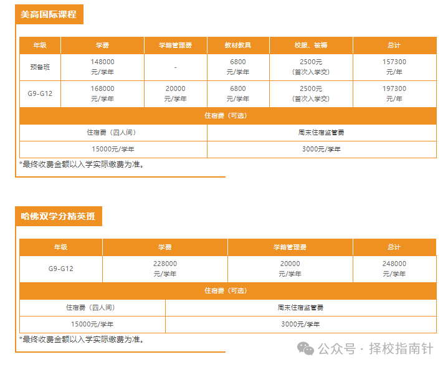Viewport: 448px width, 367px height.
Task: Click the 168000 tuition cell
Action: 102,93
